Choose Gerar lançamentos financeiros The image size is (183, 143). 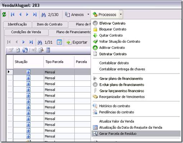(x=136, y=91)
